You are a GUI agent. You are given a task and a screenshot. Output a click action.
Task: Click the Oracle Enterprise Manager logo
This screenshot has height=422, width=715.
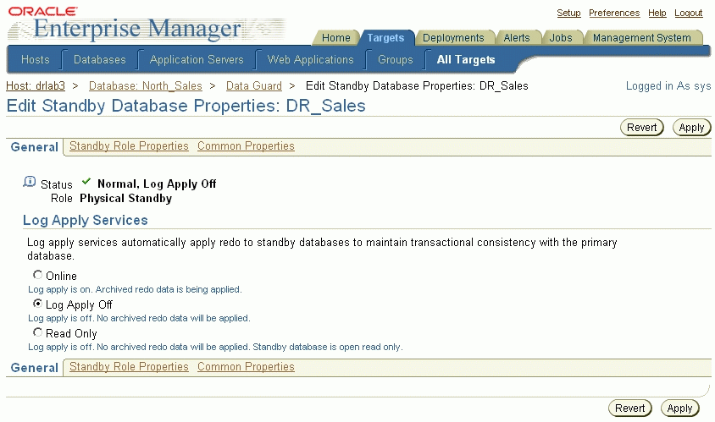point(146,24)
